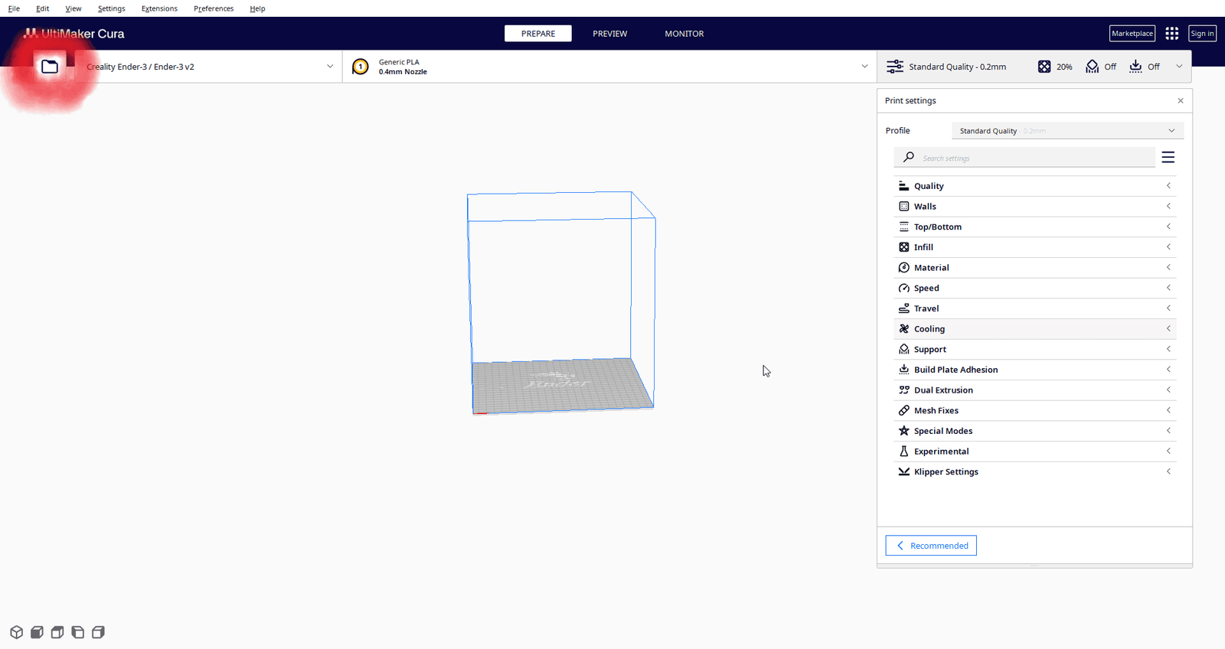Switch to the MONITOR stage

[684, 34]
